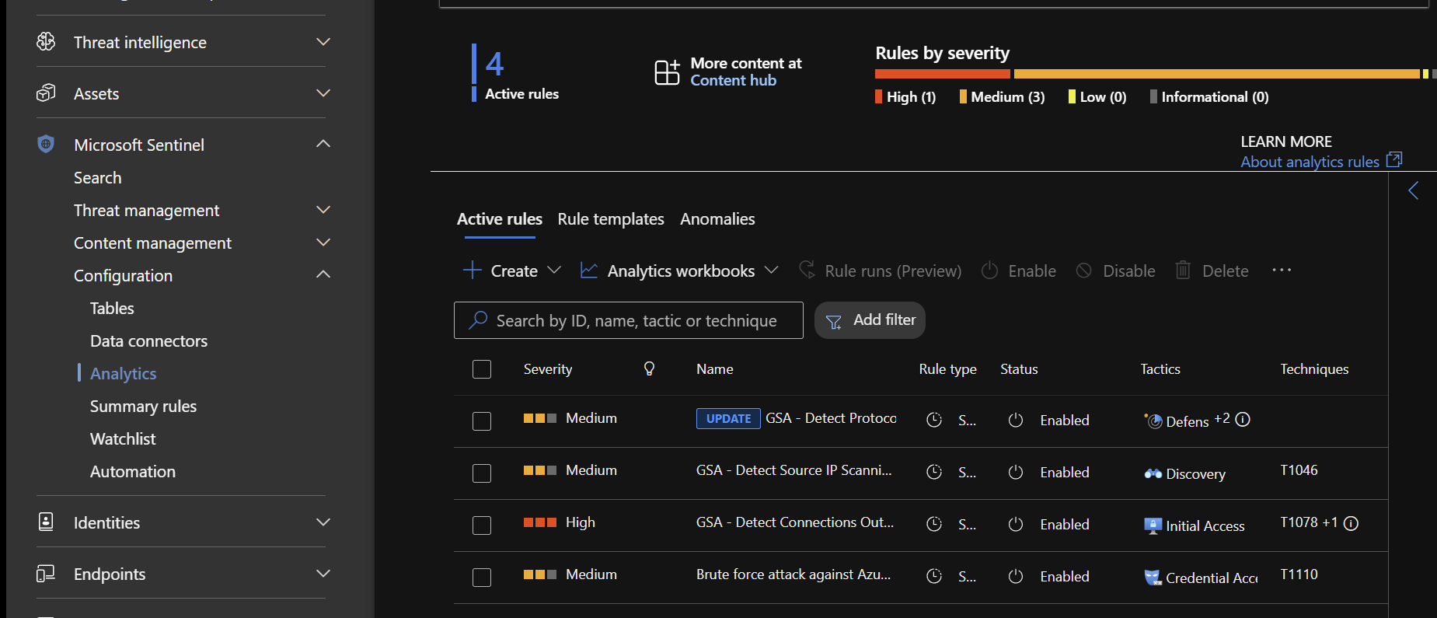
Task: Click the orange Medium severity bar segment
Action: (x=1217, y=74)
